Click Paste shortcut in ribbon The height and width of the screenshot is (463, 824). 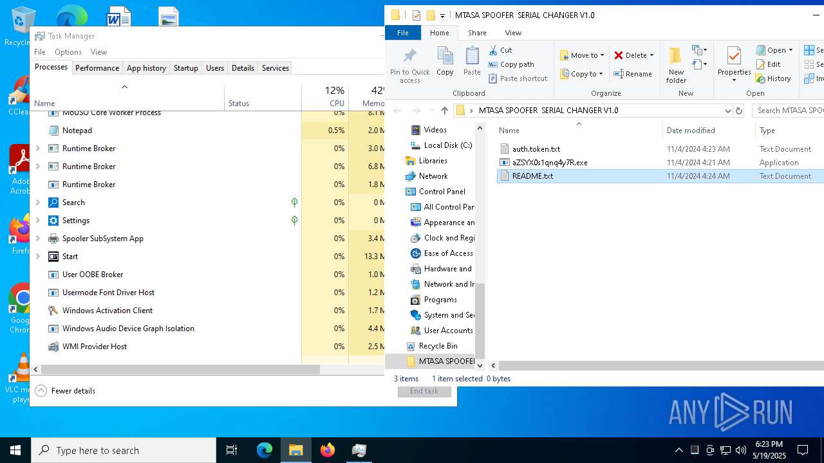pyautogui.click(x=518, y=78)
